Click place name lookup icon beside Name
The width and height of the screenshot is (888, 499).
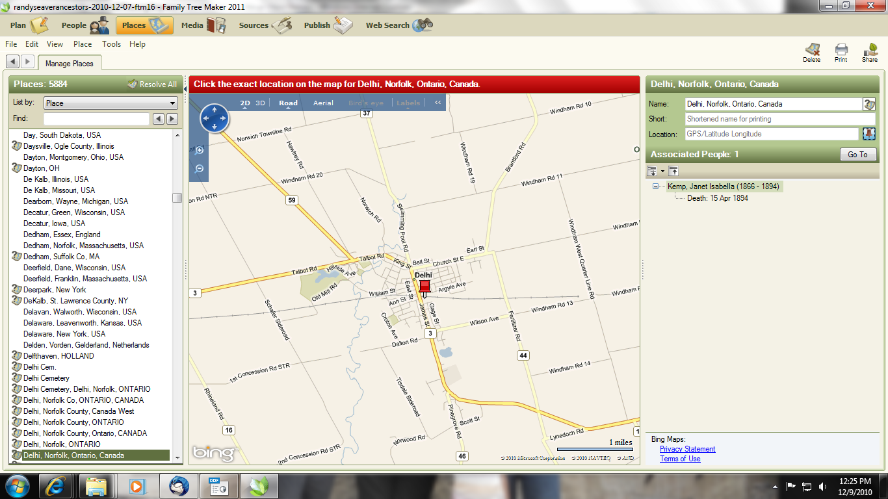[x=869, y=104]
